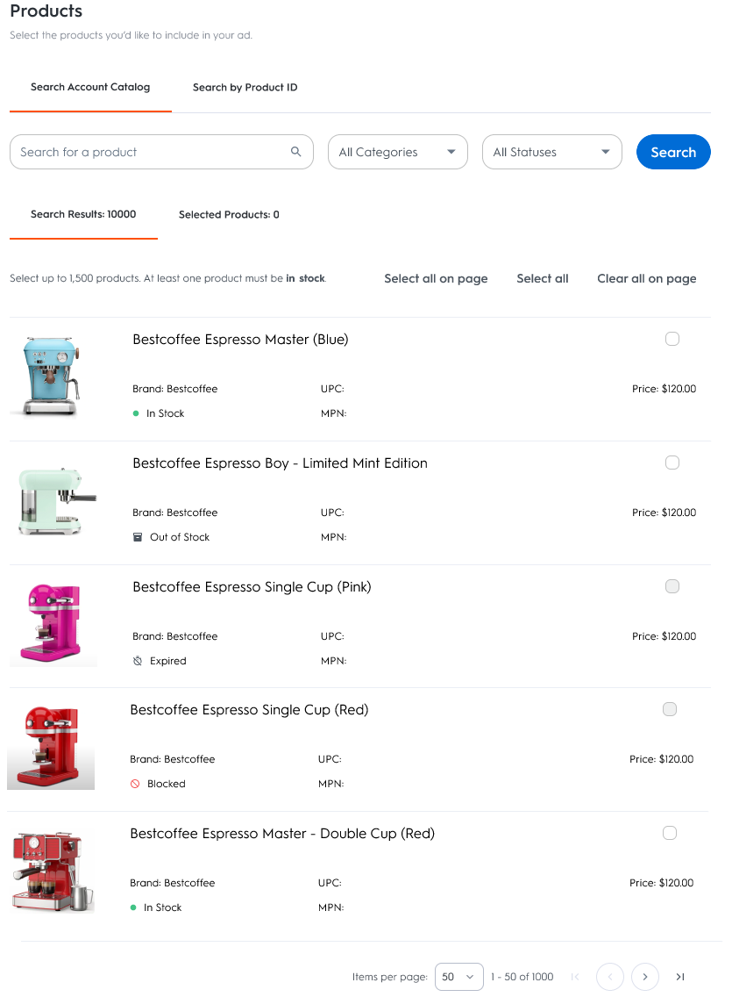This screenshot has width=732, height=997.
Task: Go to first page of results
Action: point(575,977)
